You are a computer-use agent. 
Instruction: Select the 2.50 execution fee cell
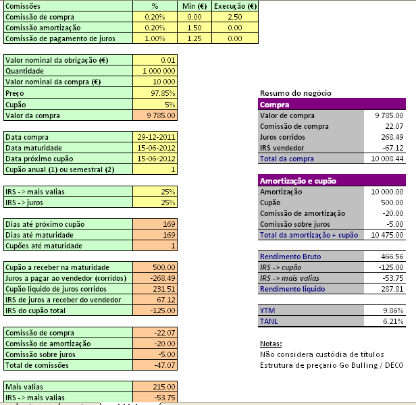coord(235,17)
